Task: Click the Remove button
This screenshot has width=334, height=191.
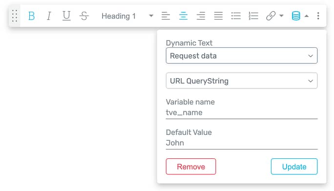Action: [191, 167]
